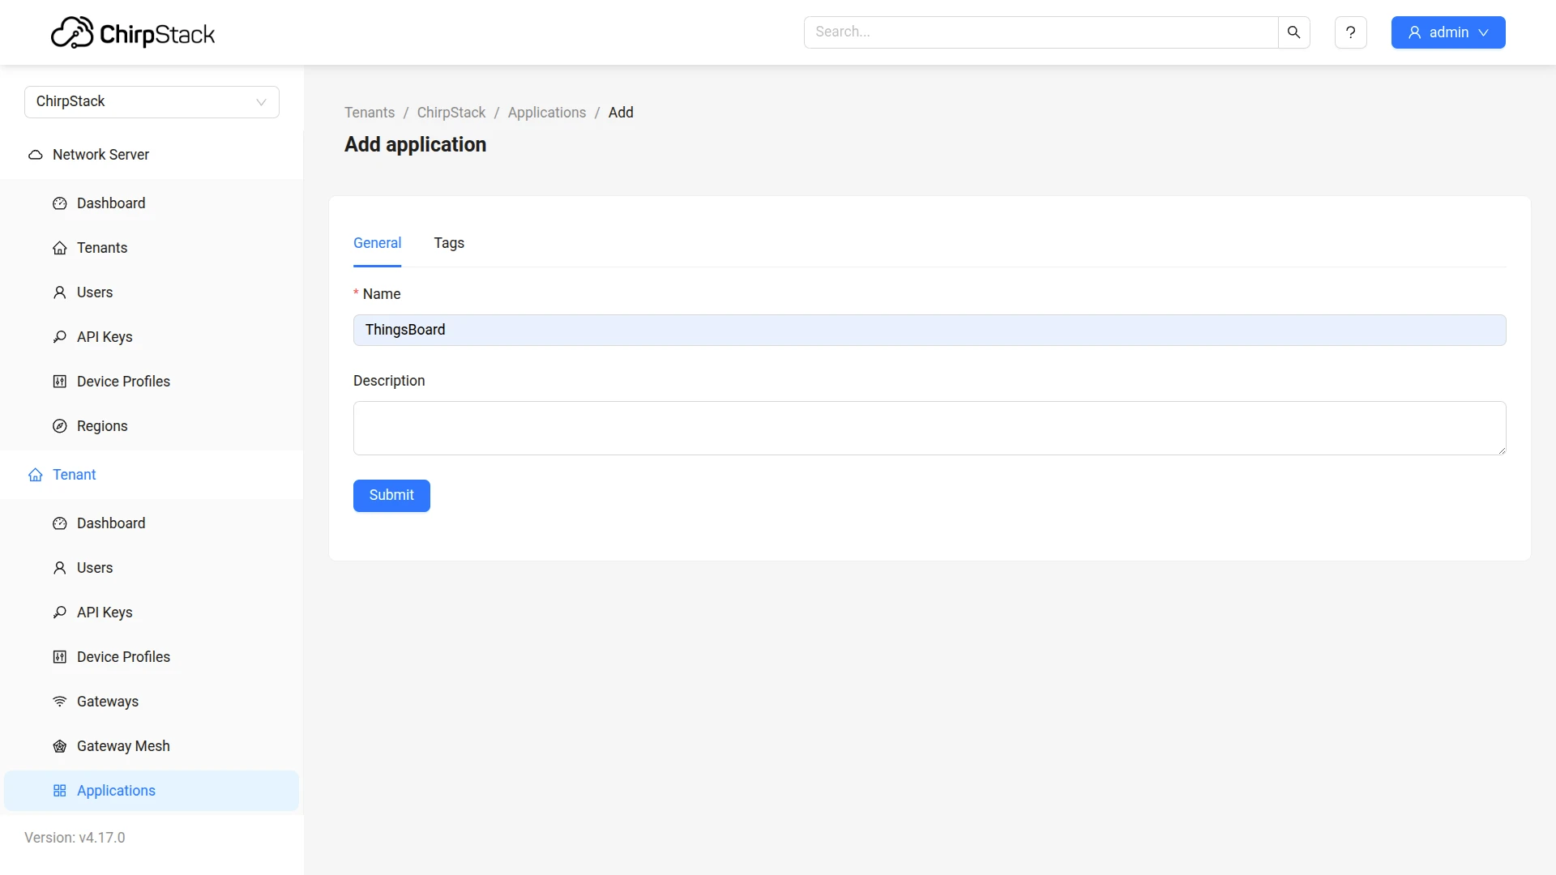Expand the ChirpStack tenant selector dropdown
Image resolution: width=1556 pixels, height=875 pixels.
152,102
